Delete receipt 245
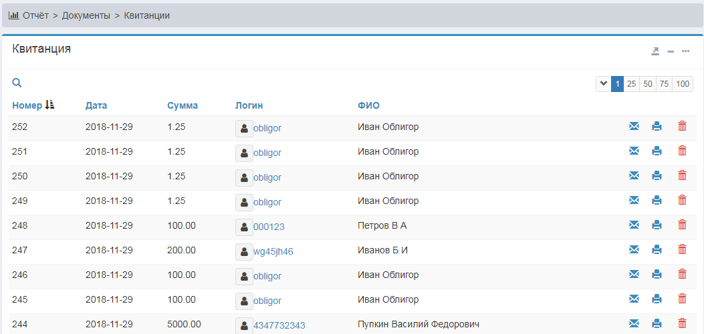Image resolution: width=704 pixels, height=334 pixels. pyautogui.click(x=682, y=299)
